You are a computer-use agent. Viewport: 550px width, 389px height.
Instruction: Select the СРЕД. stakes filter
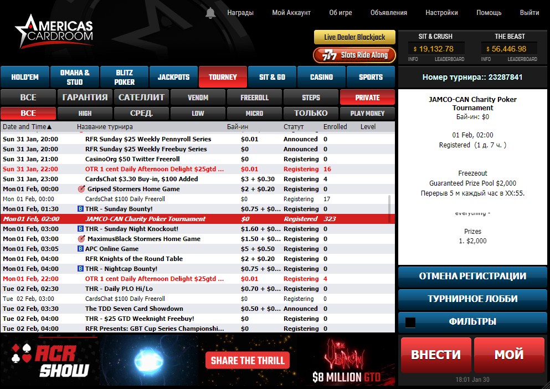(x=141, y=113)
